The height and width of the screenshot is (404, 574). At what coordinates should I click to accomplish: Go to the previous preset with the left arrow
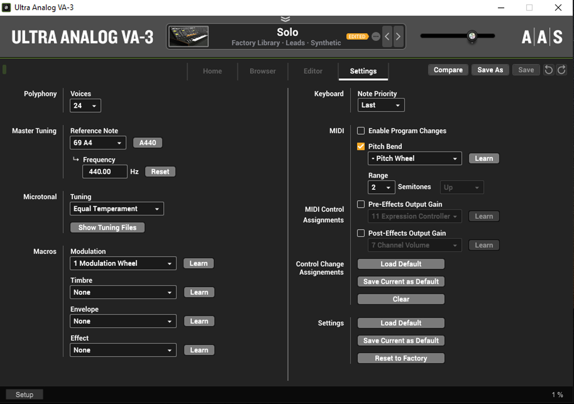[x=387, y=37]
